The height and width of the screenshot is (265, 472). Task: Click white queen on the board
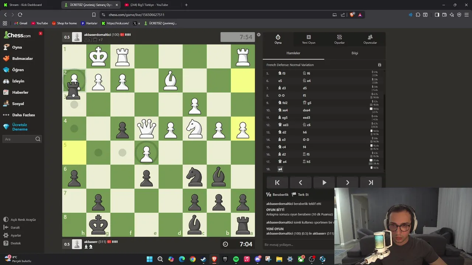tap(146, 128)
